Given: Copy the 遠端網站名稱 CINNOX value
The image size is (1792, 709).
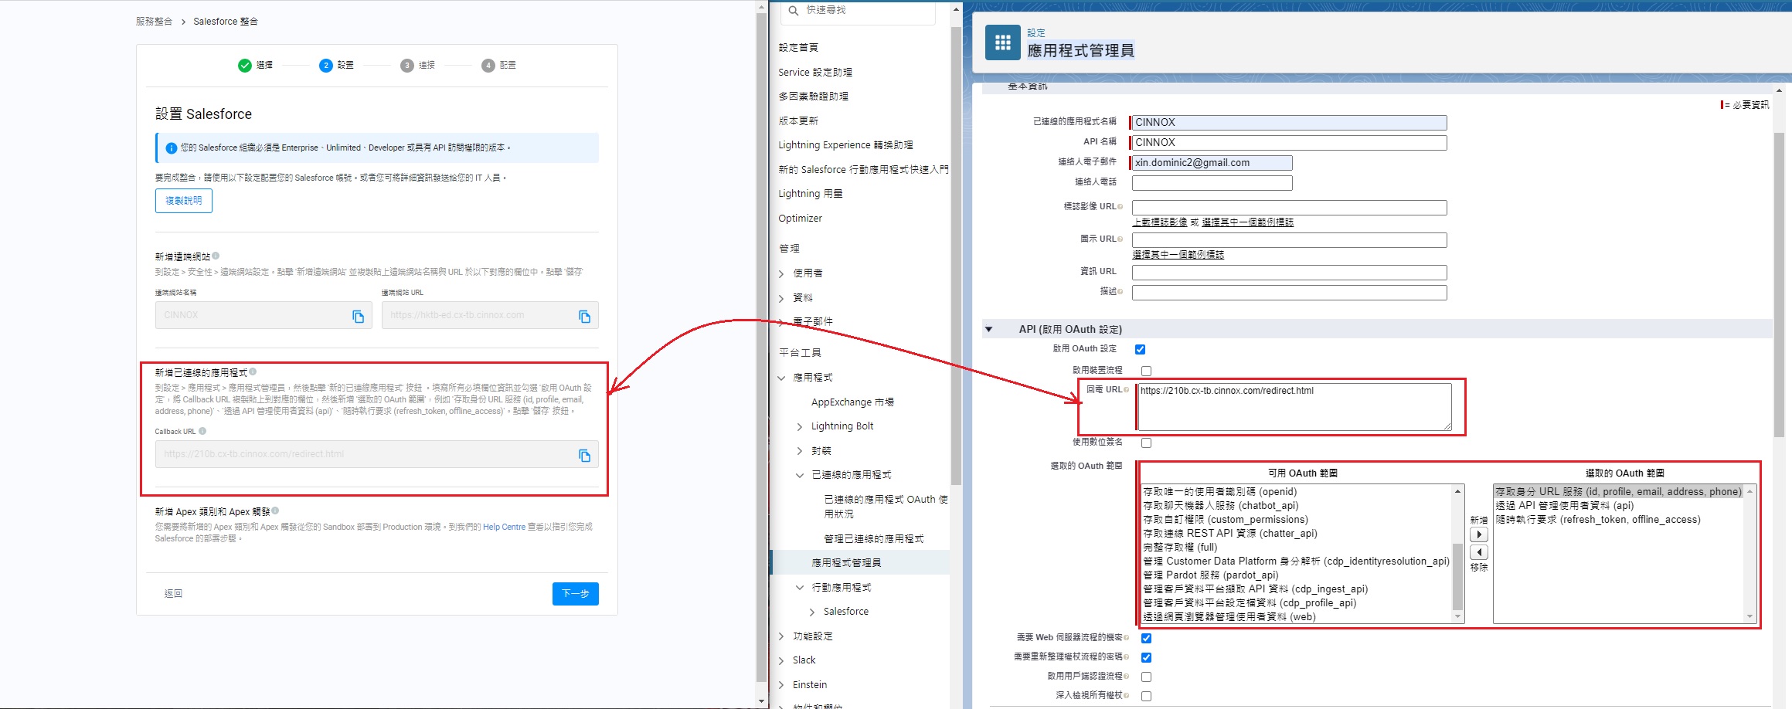Looking at the screenshot, I should (x=359, y=317).
